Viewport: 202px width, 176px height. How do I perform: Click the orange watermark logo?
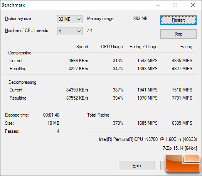(183, 163)
